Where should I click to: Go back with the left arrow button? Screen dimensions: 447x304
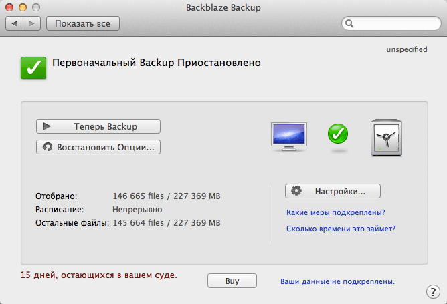click(x=14, y=23)
